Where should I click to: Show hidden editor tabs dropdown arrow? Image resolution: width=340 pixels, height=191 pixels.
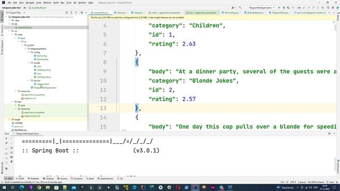(x=329, y=13)
